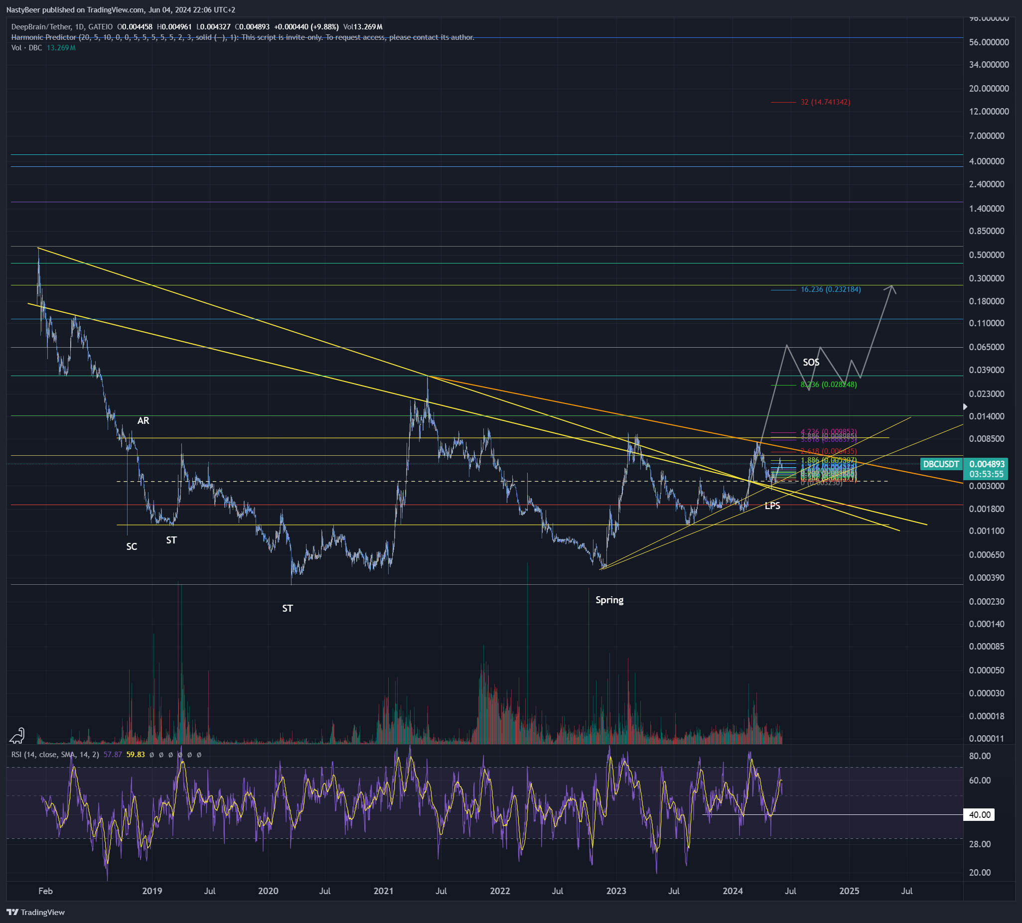
Task: Click the 8.236 (0.028248) Fibonacci level label
Action: pos(828,385)
